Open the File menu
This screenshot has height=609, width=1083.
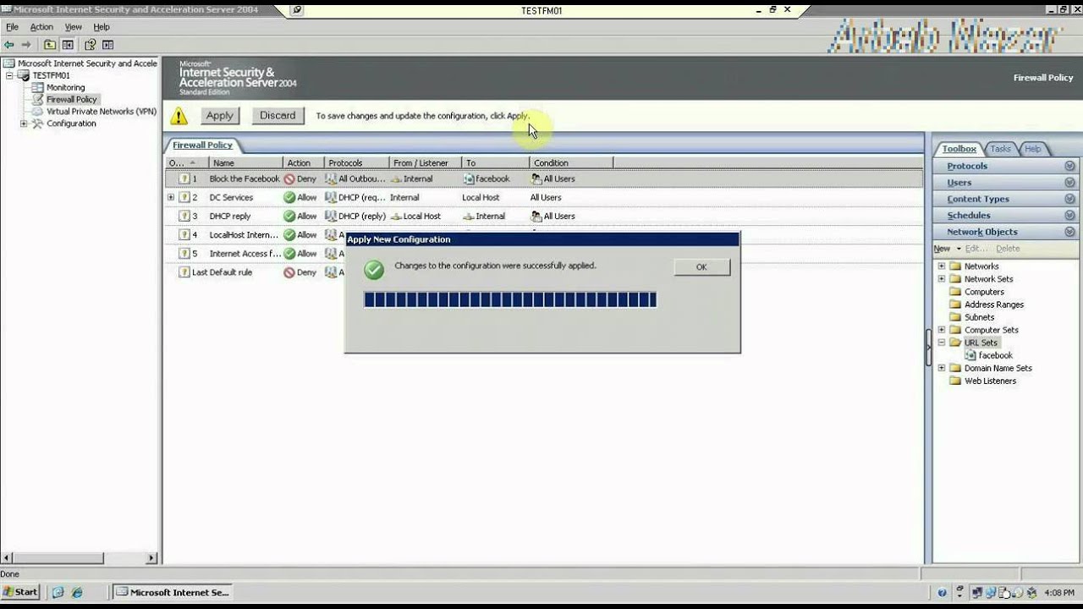[12, 27]
